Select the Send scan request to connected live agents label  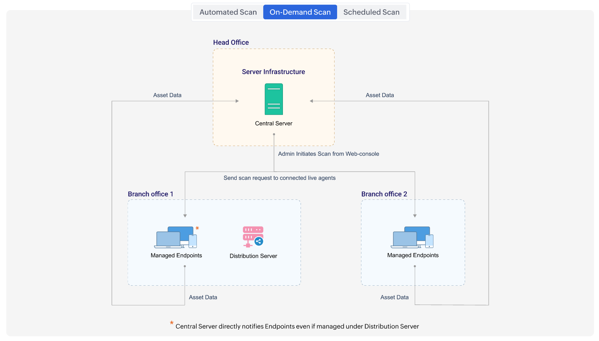tap(280, 178)
